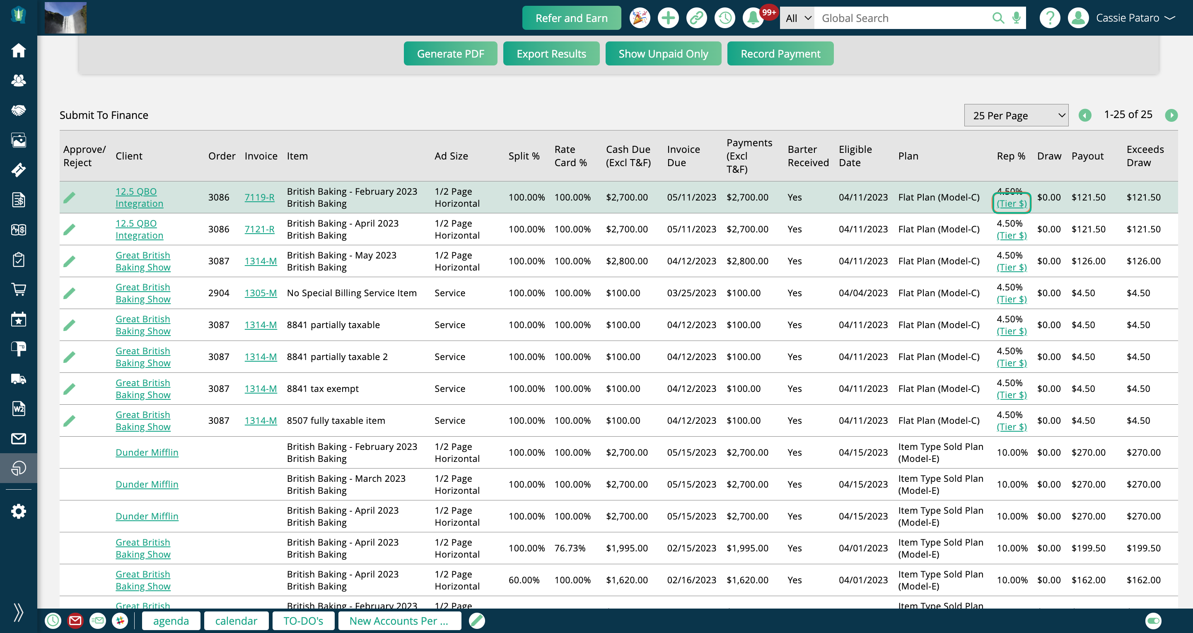Open the ticket tag icon in sidebar
The width and height of the screenshot is (1193, 633).
click(x=19, y=170)
